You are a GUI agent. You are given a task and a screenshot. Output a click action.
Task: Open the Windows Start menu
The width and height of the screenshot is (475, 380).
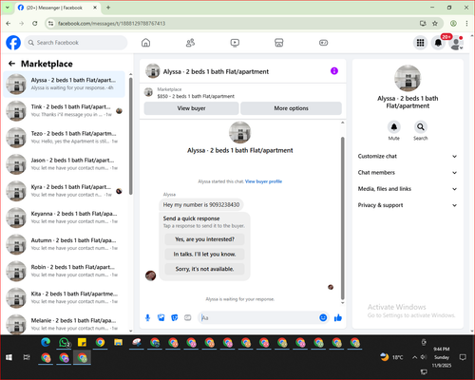point(9,357)
